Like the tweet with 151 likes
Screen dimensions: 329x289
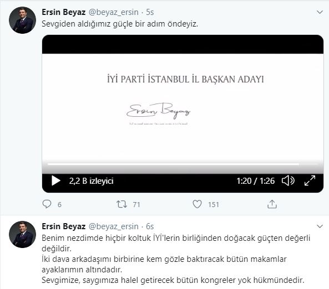[197, 204]
